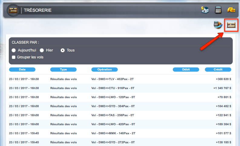Click the date in the DME<>TLV row
Image resolution: width=240 pixels, height=146 pixels.
click(24, 79)
